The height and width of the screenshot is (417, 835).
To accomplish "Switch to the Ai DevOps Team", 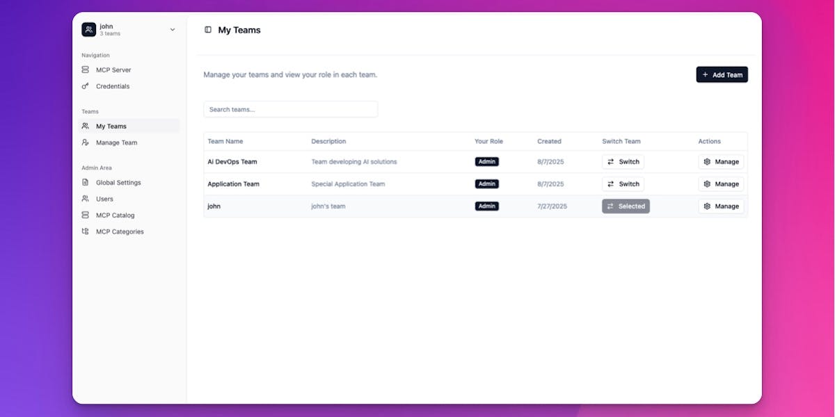I will point(623,161).
